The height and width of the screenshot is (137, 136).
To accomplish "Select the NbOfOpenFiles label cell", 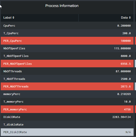I will (14, 48).
